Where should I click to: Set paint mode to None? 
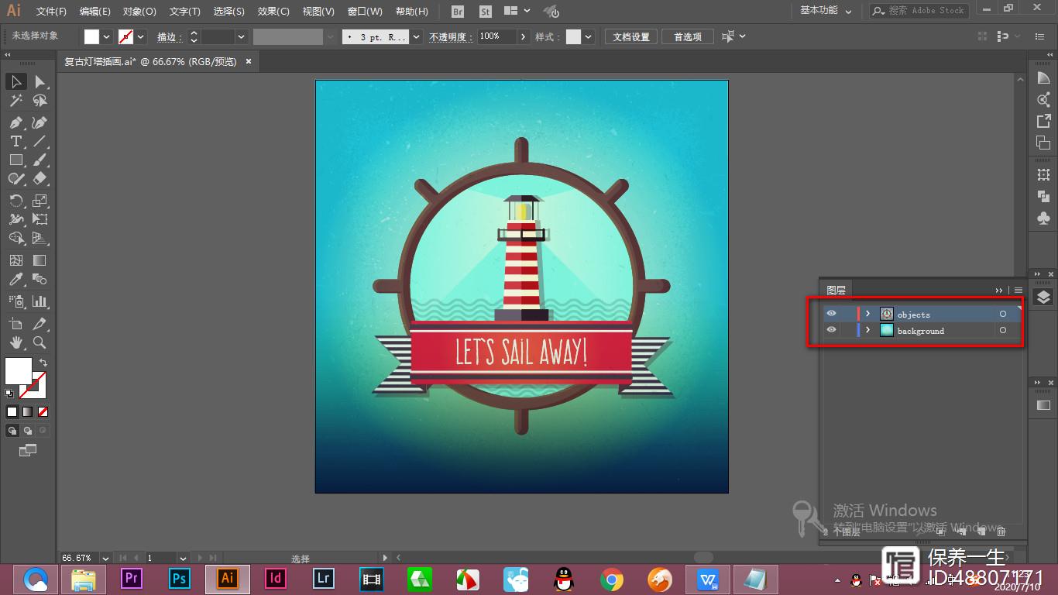click(x=43, y=411)
